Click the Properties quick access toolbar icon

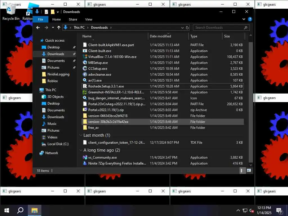click(46, 12)
